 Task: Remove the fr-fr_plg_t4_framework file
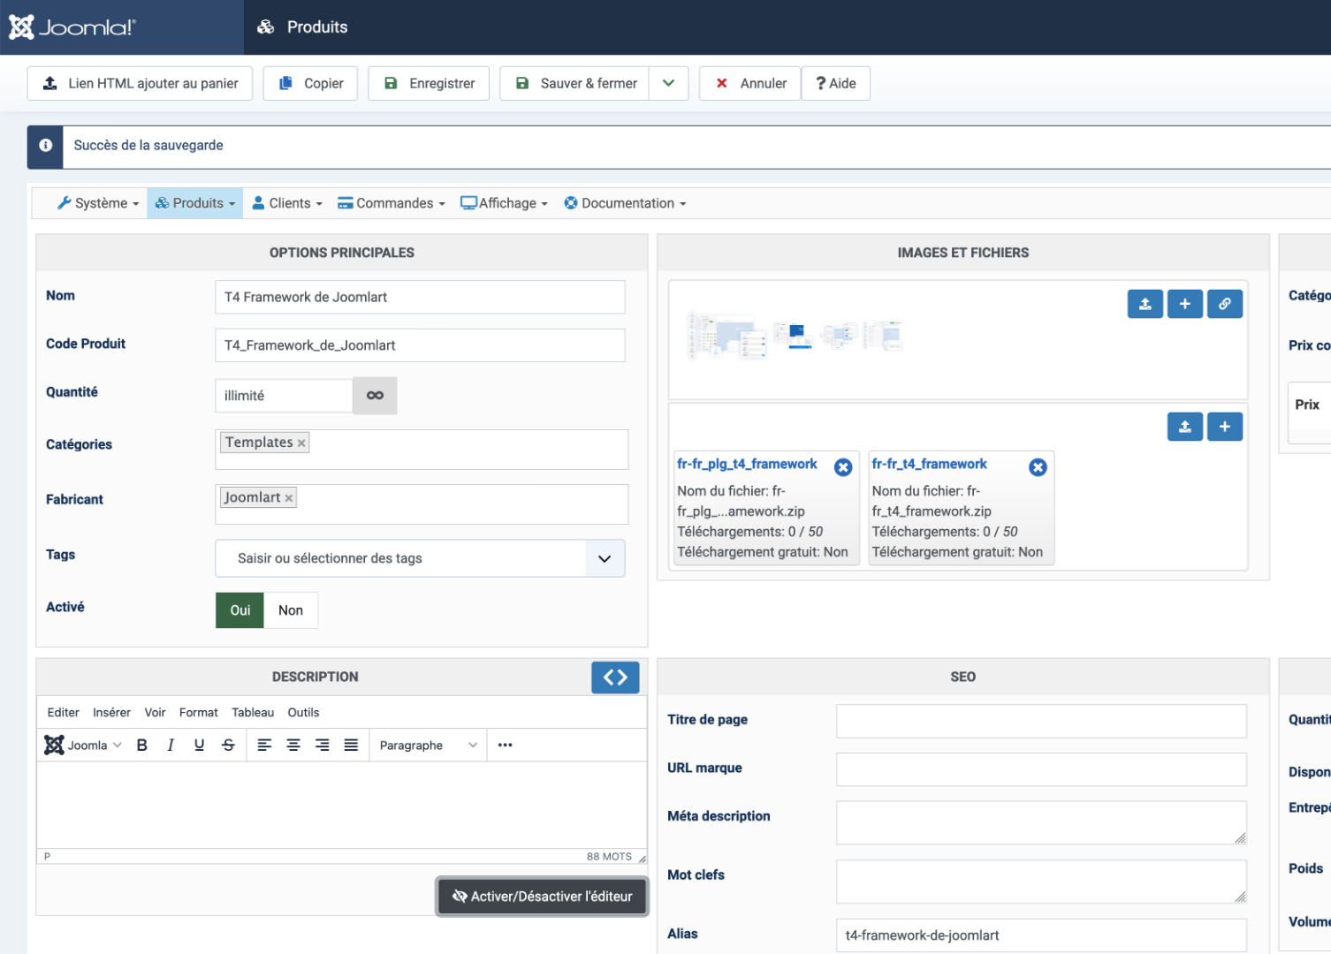point(843,467)
